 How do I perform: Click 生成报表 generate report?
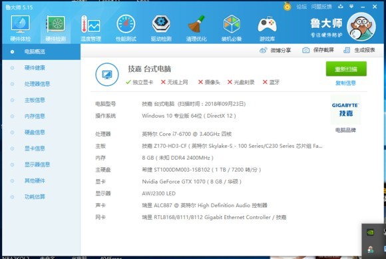click(359, 50)
